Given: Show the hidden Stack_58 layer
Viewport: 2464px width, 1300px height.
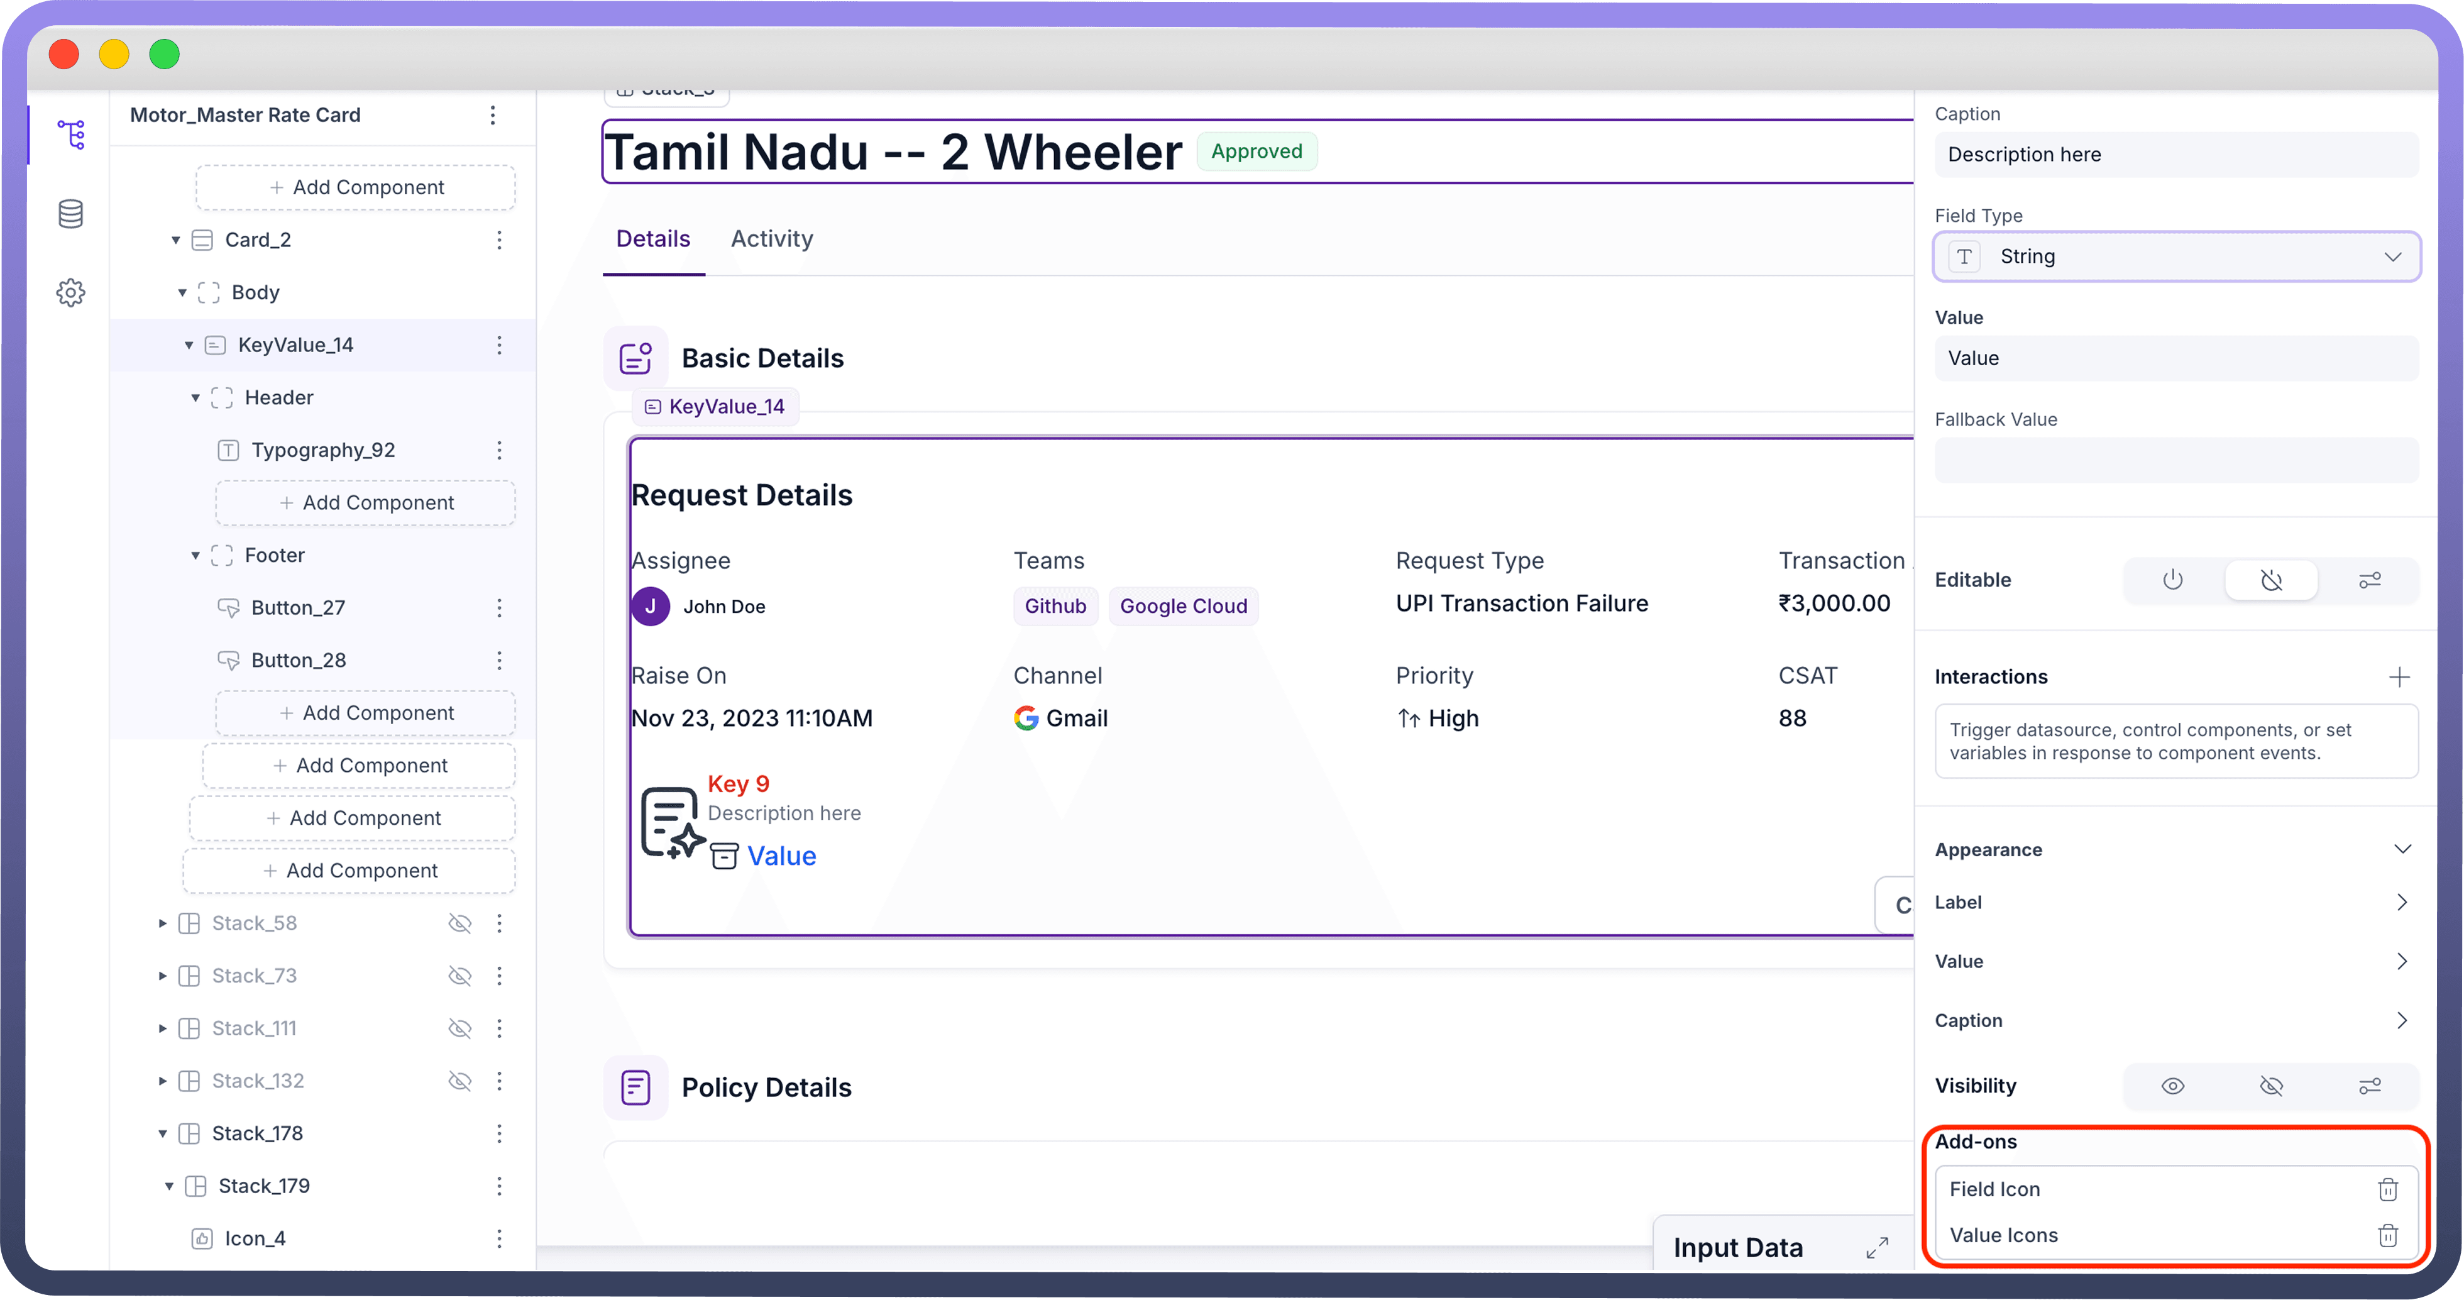Looking at the screenshot, I should click(x=460, y=923).
